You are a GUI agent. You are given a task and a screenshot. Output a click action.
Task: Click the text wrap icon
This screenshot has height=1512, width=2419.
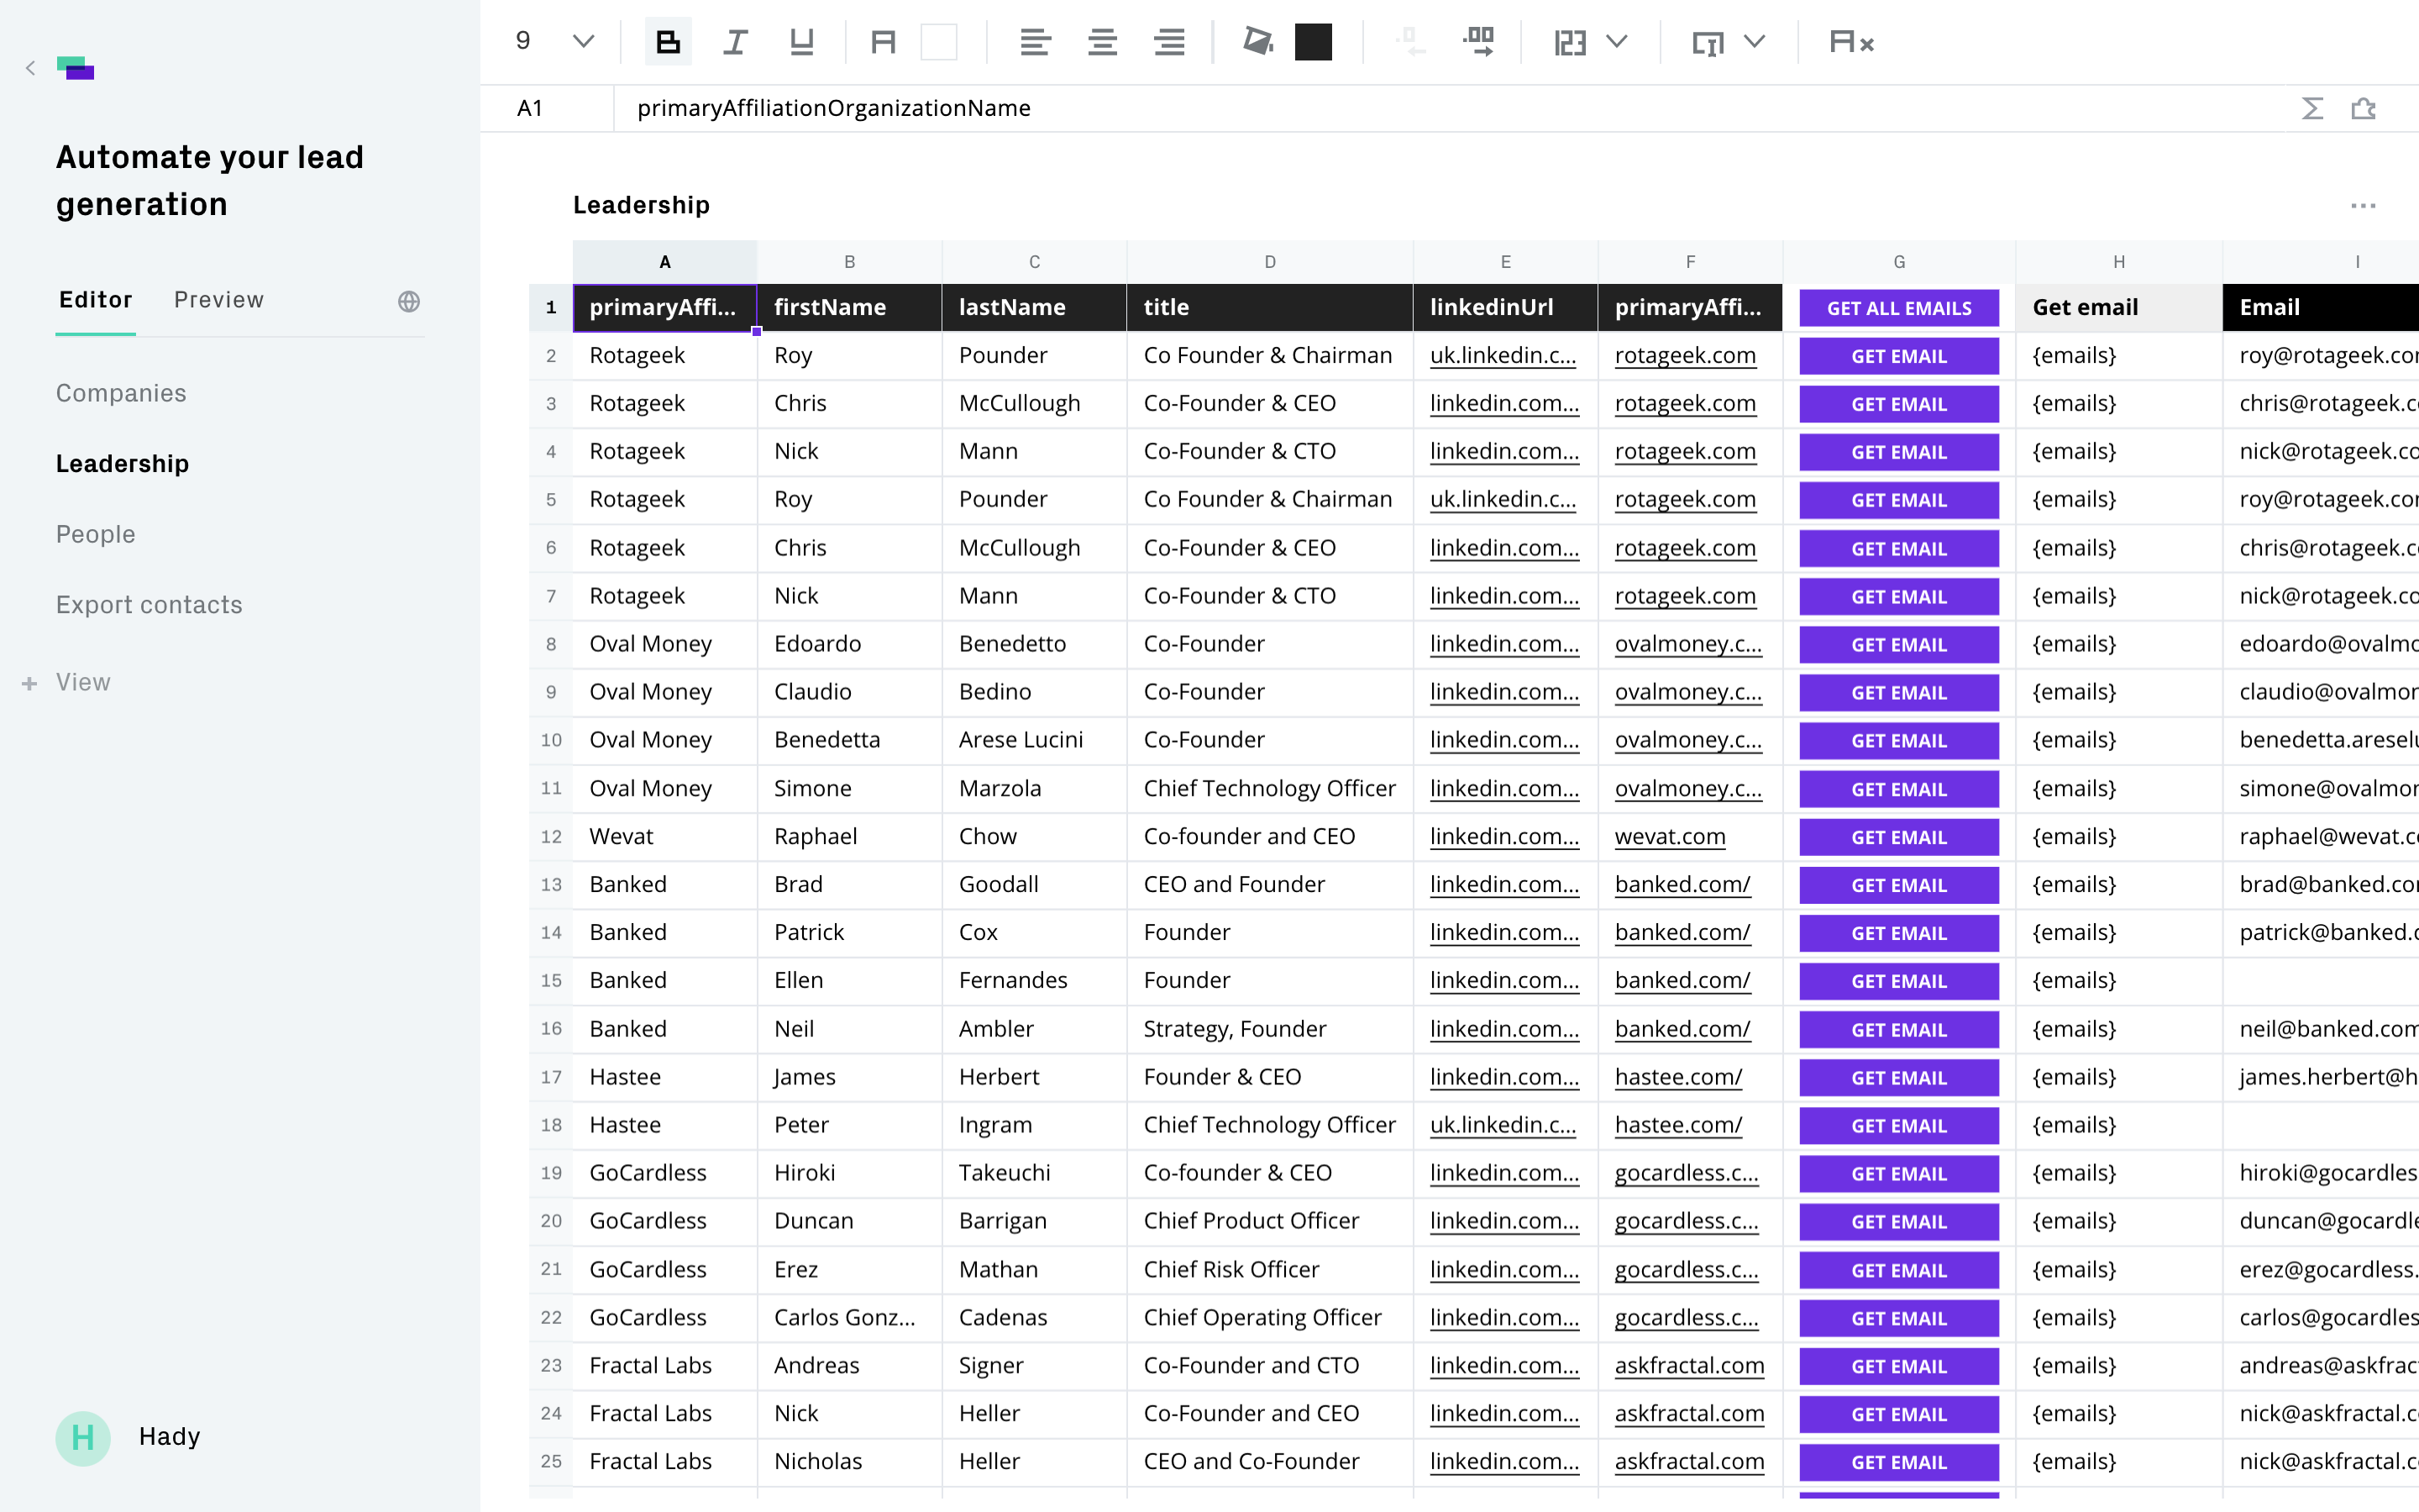pos(1708,42)
